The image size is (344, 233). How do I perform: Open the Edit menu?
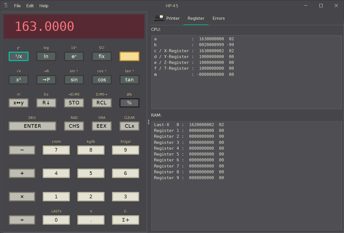(x=30, y=6)
